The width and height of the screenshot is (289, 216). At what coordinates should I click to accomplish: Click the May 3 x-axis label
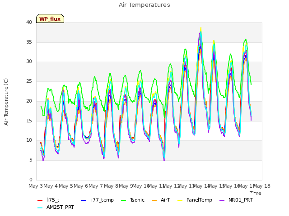(x=36, y=186)
